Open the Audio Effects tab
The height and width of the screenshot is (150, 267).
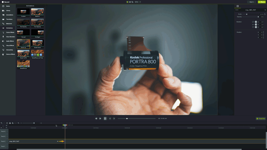pyautogui.click(x=8, y=41)
